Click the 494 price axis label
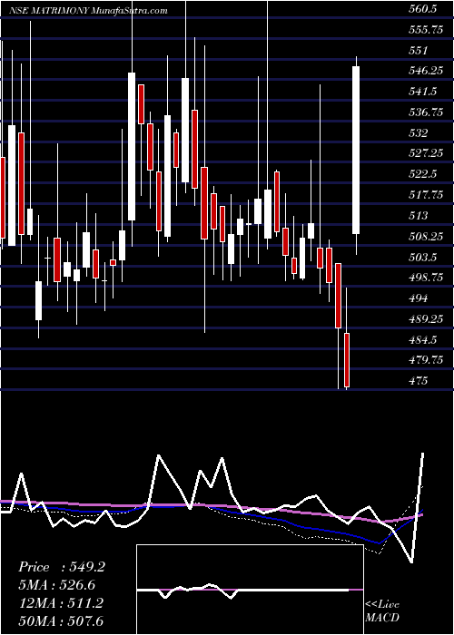Screen dimensions: 454x635 coord(419,298)
